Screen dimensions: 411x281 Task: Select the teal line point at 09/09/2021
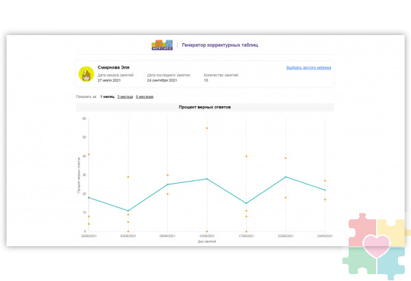[x=167, y=184]
